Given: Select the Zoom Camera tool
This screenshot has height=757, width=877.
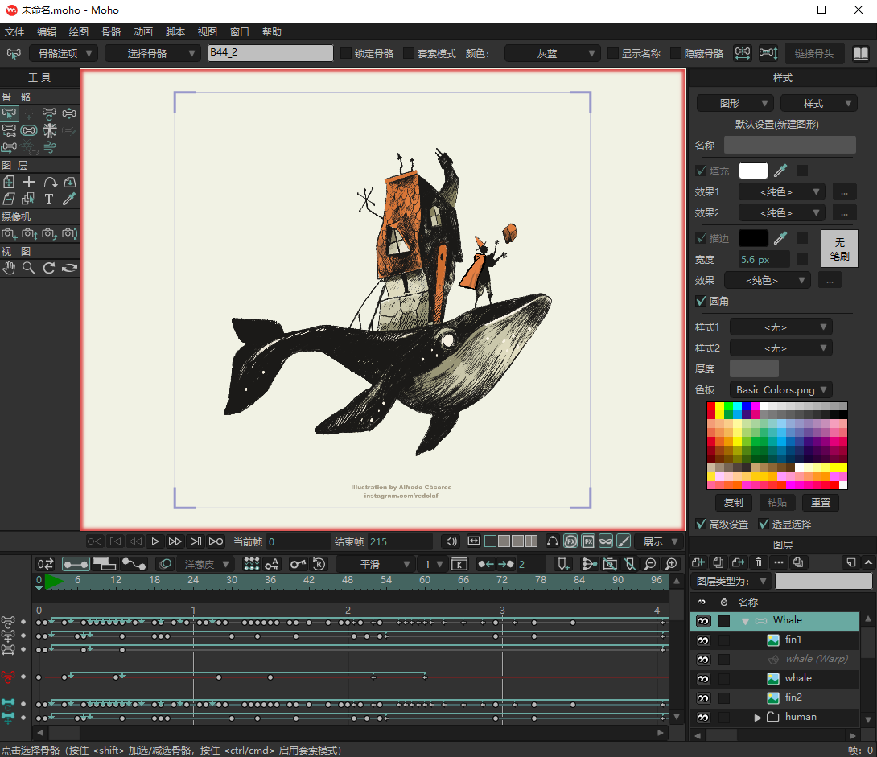Looking at the screenshot, I should click(x=29, y=234).
